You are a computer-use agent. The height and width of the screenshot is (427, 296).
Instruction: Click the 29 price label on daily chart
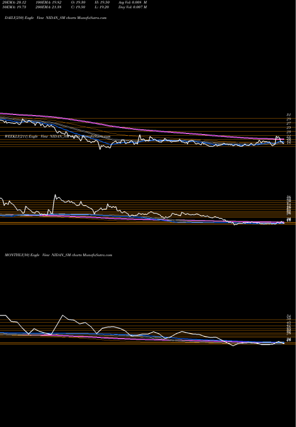click(x=289, y=119)
